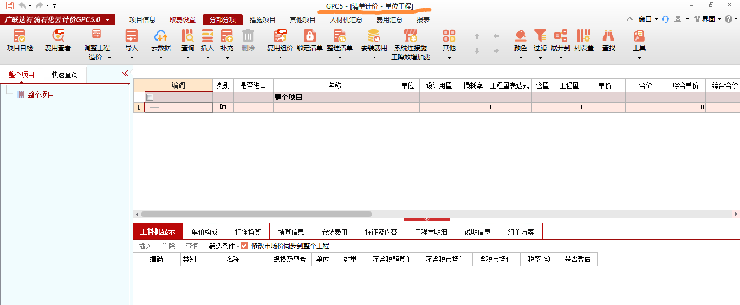740x305 pixels.
Task: Open the 复用组价 dropdown arrow
Action: pos(280,57)
